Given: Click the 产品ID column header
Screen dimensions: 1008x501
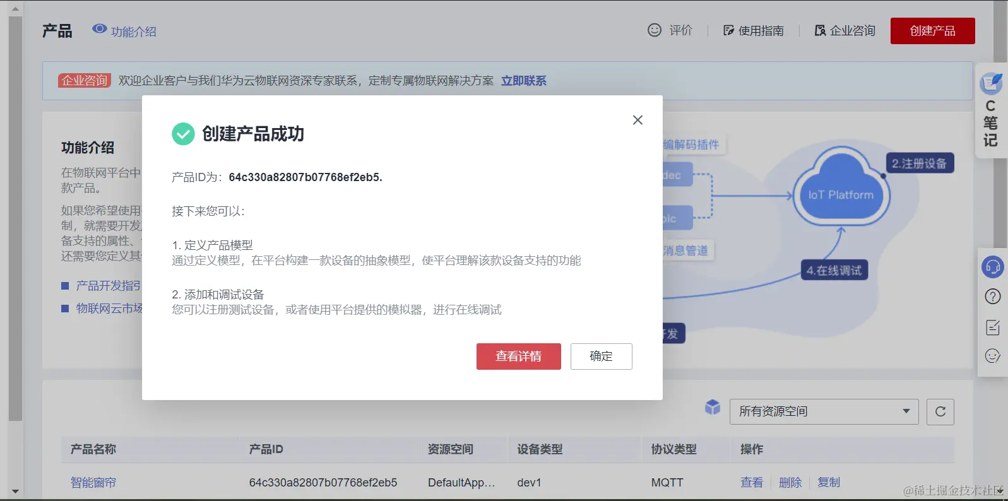Looking at the screenshot, I should tap(266, 449).
